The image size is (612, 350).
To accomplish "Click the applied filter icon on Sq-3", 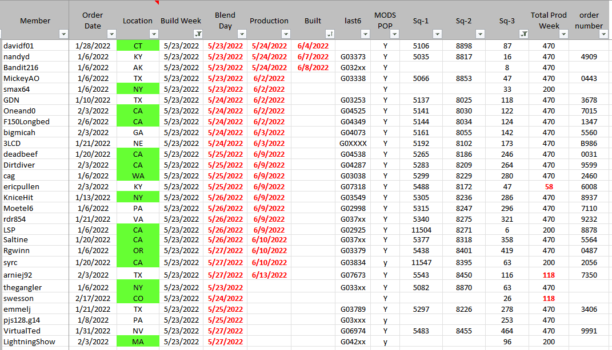I will pos(523,34).
